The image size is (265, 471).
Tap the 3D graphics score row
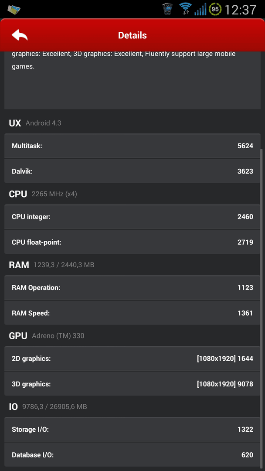[x=132, y=384]
